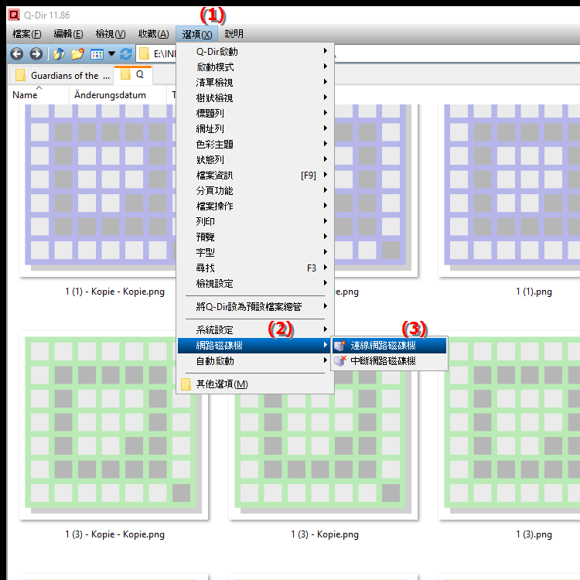
Task: Click the Q-Dir application logo icon
Action: (14, 15)
